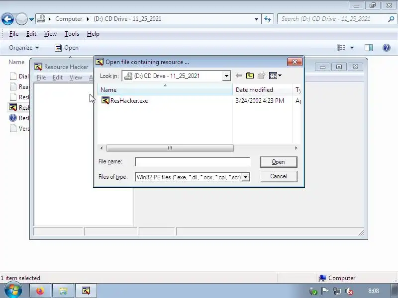Screen dimensions: 398x298
Task: Open Explorer's Help menu
Action: pos(93,34)
